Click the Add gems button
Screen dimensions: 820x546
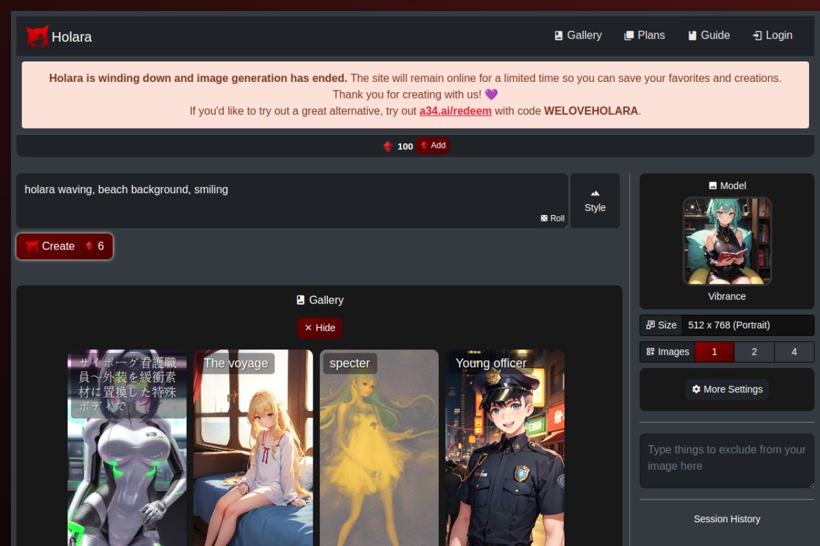pyautogui.click(x=432, y=145)
